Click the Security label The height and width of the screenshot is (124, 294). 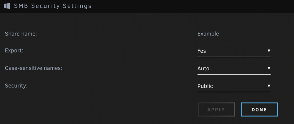pos(16,86)
